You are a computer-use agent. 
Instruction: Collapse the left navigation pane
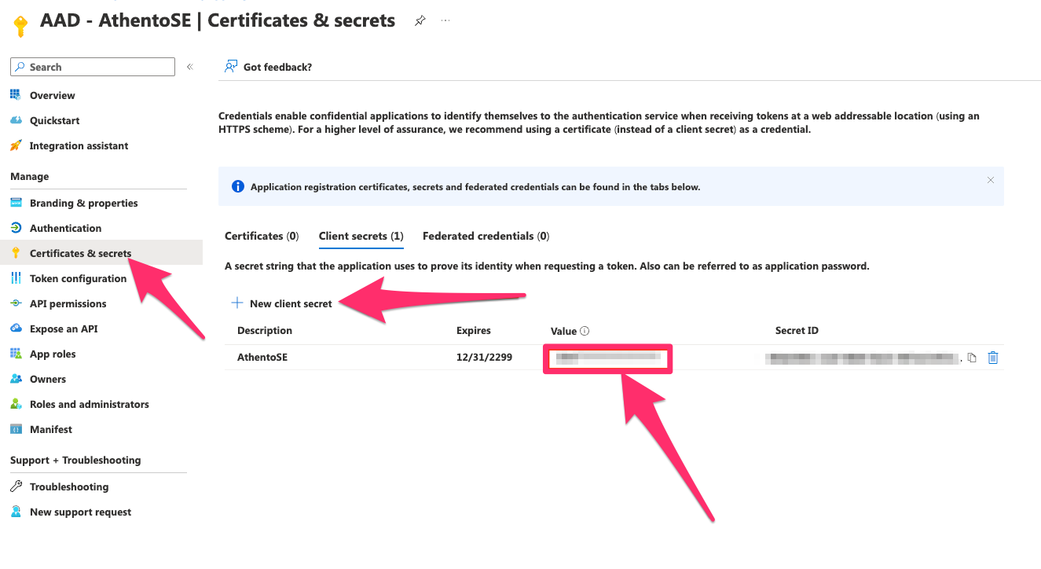[189, 66]
